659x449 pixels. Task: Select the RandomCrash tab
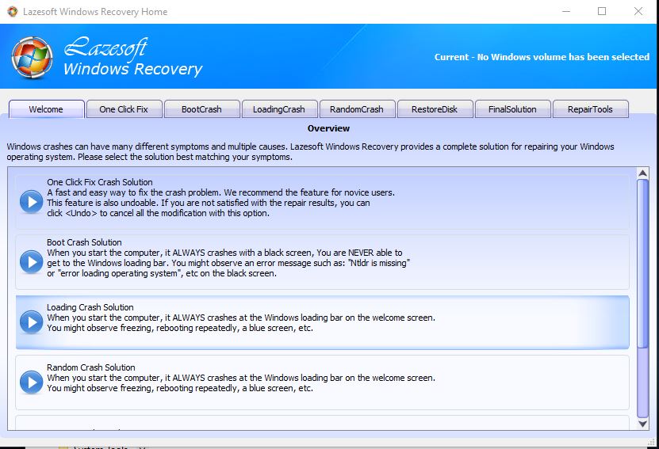coord(357,109)
